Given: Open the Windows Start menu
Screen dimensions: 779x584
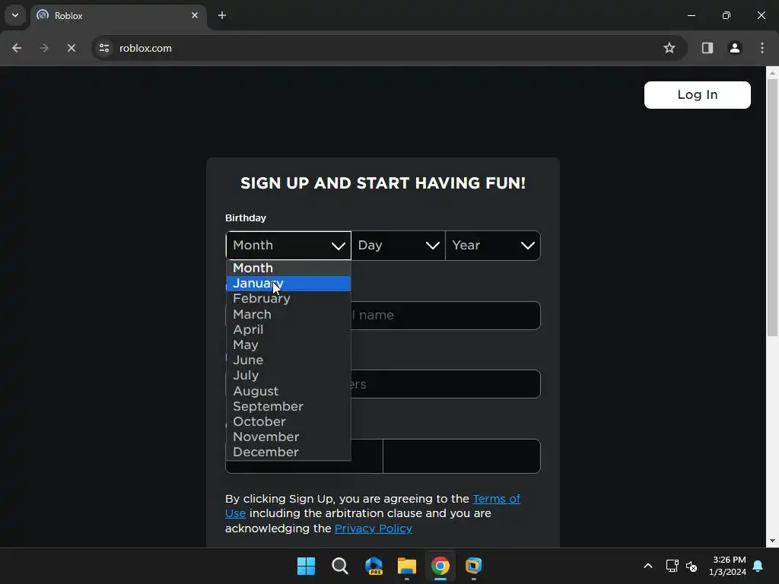Looking at the screenshot, I should pyautogui.click(x=306, y=566).
